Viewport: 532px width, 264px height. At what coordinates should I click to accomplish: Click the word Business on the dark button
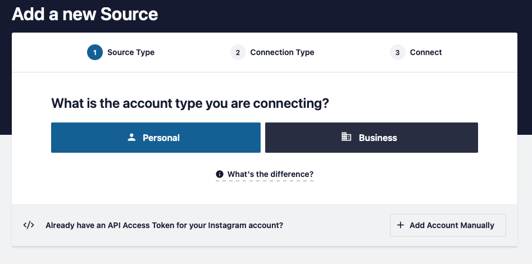click(x=378, y=138)
